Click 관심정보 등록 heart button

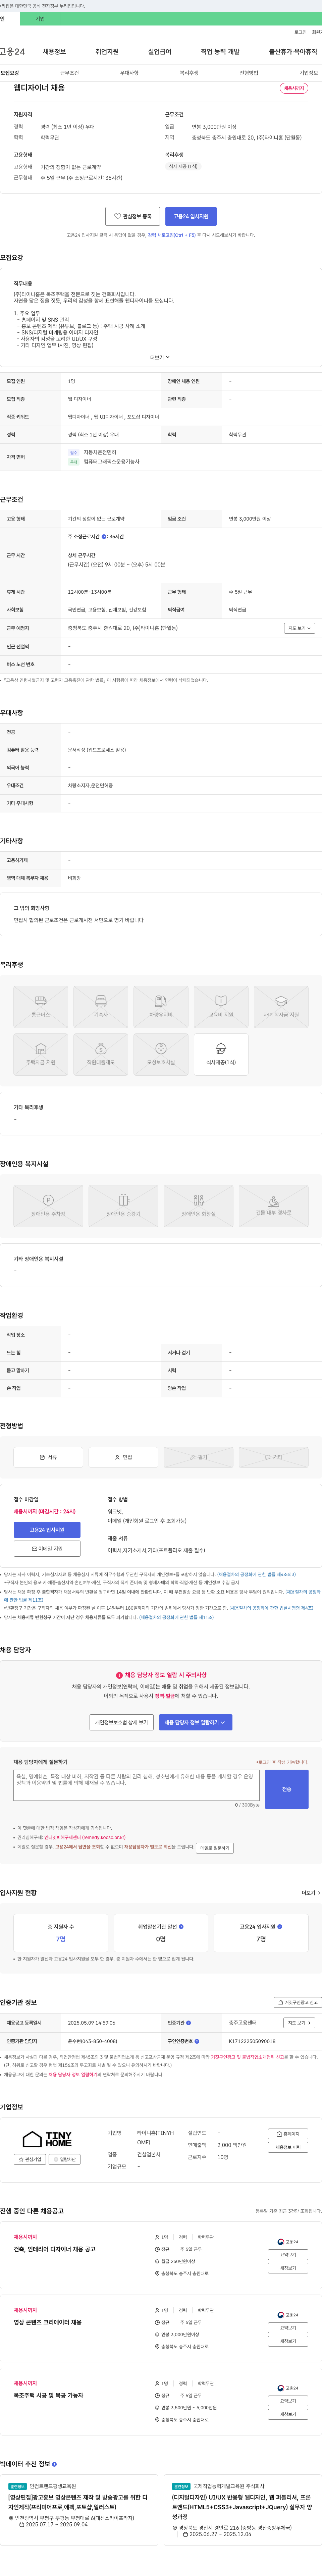click(x=133, y=216)
